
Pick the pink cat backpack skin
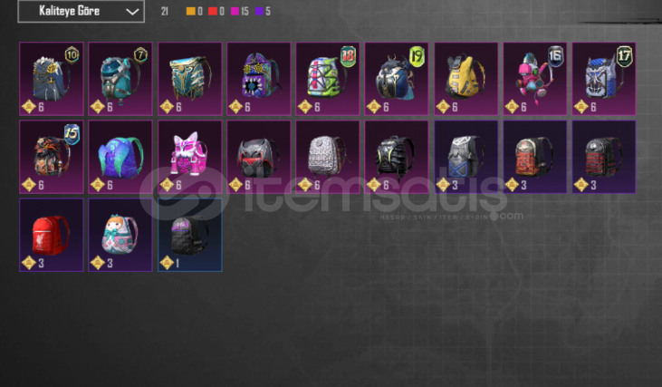click(190, 157)
